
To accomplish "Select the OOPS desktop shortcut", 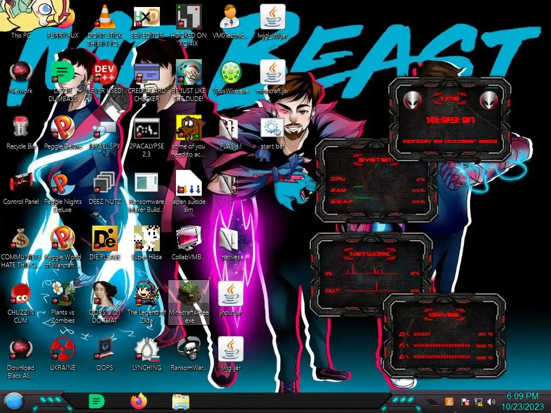I will pyautogui.click(x=105, y=354).
